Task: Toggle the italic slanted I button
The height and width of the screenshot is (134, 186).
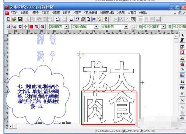Action: (x=127, y=19)
